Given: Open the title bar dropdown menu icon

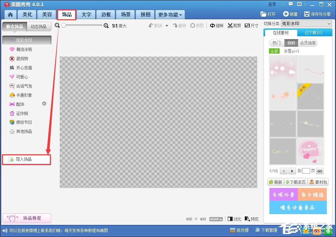Looking at the screenshot, I should 299,4.
